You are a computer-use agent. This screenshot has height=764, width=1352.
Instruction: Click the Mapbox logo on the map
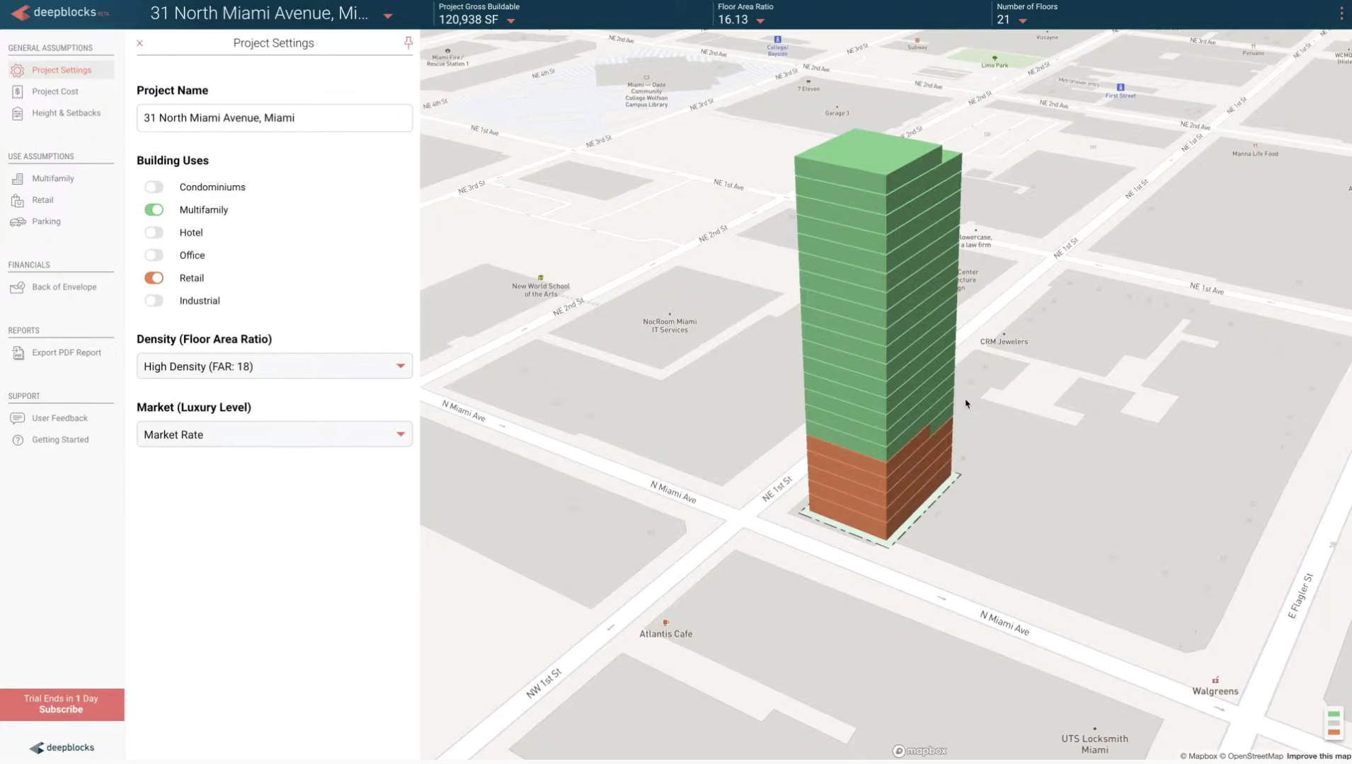click(x=920, y=751)
